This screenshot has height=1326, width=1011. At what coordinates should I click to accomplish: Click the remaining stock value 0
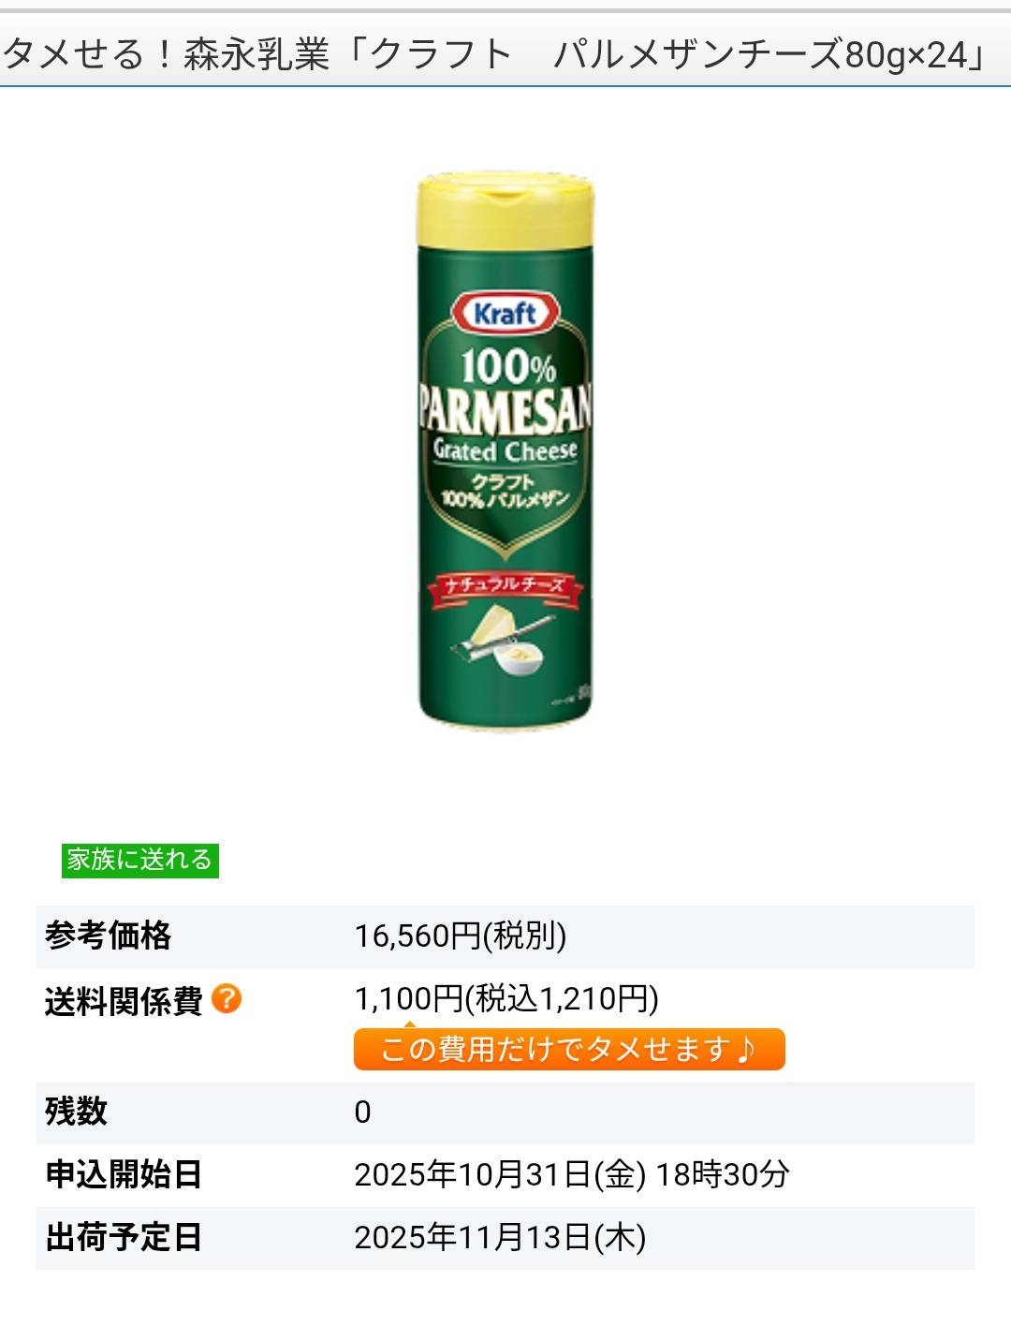362,1112
